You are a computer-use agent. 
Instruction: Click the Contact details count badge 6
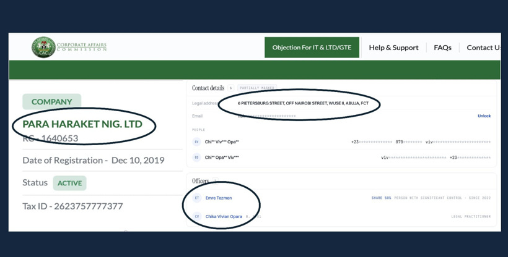(x=230, y=88)
